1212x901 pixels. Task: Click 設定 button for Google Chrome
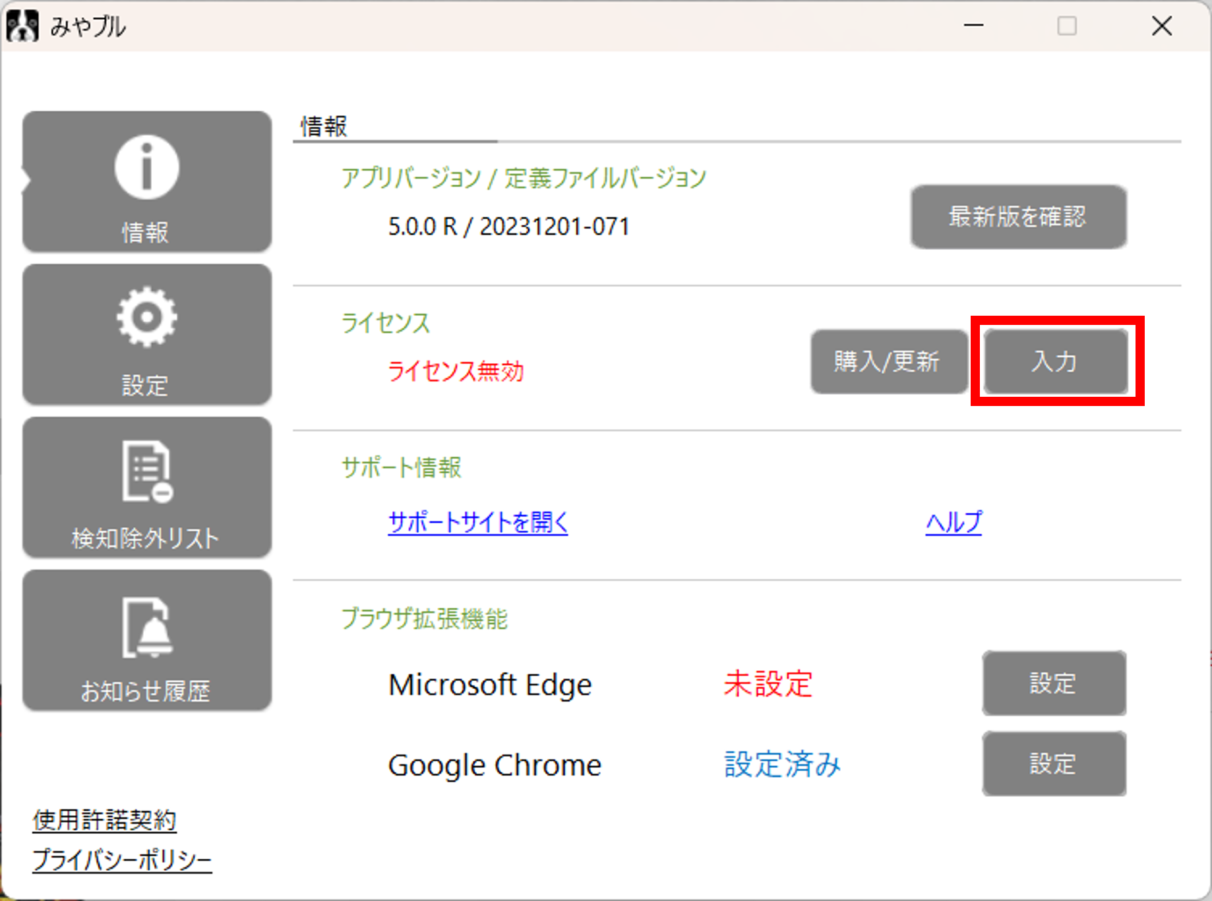(1053, 764)
